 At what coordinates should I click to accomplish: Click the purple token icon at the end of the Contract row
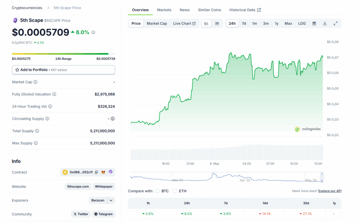click(x=110, y=172)
